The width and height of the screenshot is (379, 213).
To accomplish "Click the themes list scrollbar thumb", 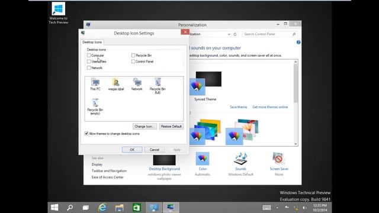I will tap(296, 84).
